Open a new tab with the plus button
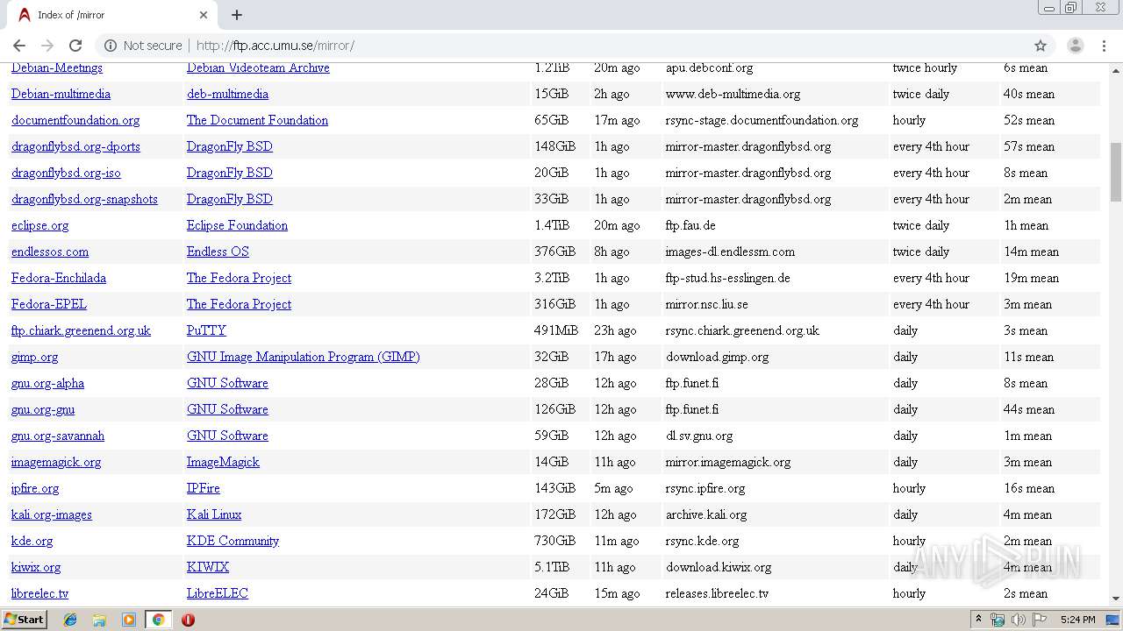 click(237, 15)
